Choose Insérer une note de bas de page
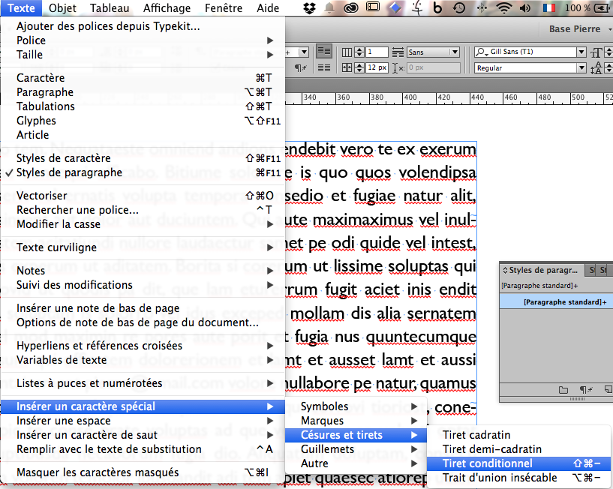The height and width of the screenshot is (489, 613). (143, 308)
